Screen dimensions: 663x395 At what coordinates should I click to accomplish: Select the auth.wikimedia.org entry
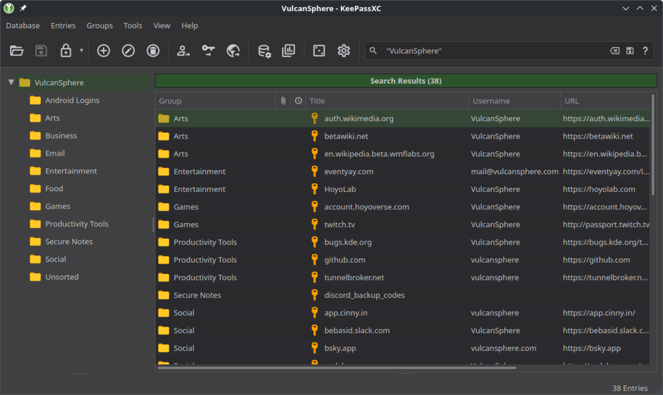point(402,119)
